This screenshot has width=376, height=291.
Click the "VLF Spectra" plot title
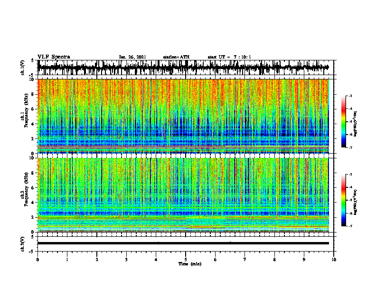coord(54,57)
